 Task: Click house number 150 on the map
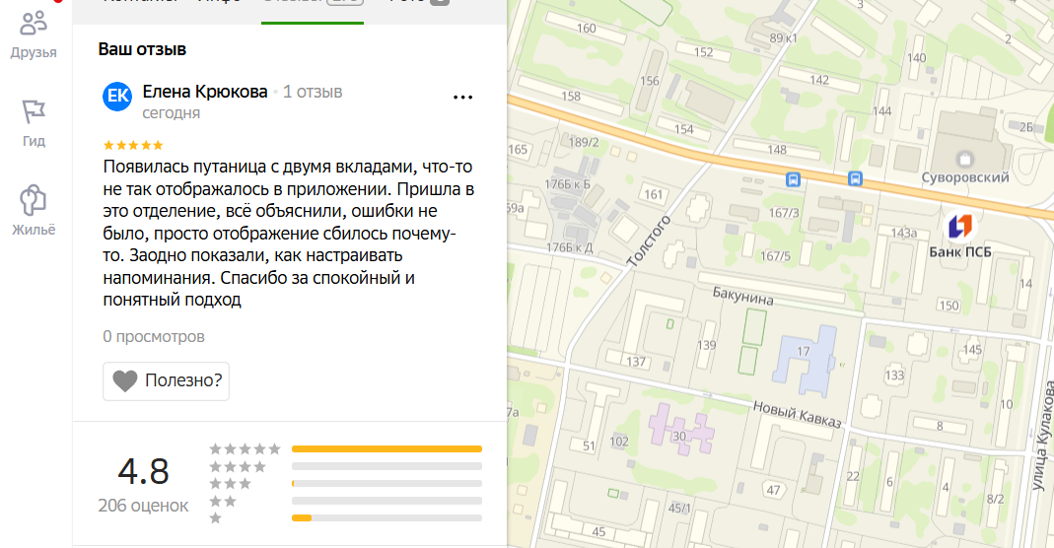click(949, 306)
